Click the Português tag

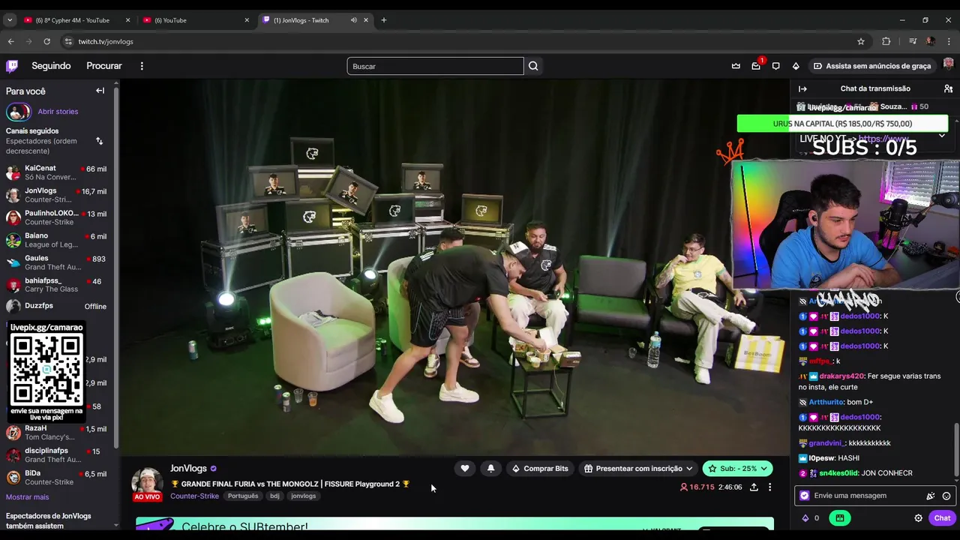tap(243, 496)
